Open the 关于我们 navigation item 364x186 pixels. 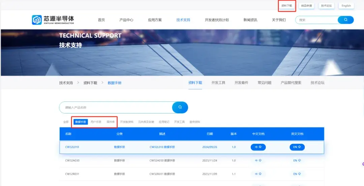click(279, 20)
